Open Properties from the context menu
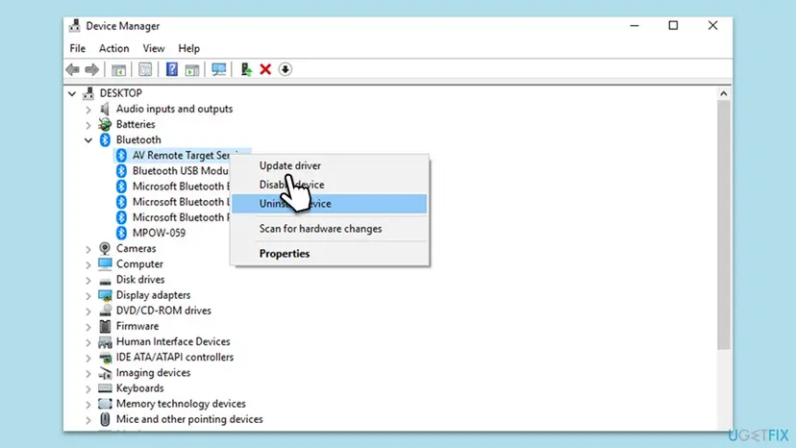Image resolution: width=796 pixels, height=448 pixels. pyautogui.click(x=330, y=254)
